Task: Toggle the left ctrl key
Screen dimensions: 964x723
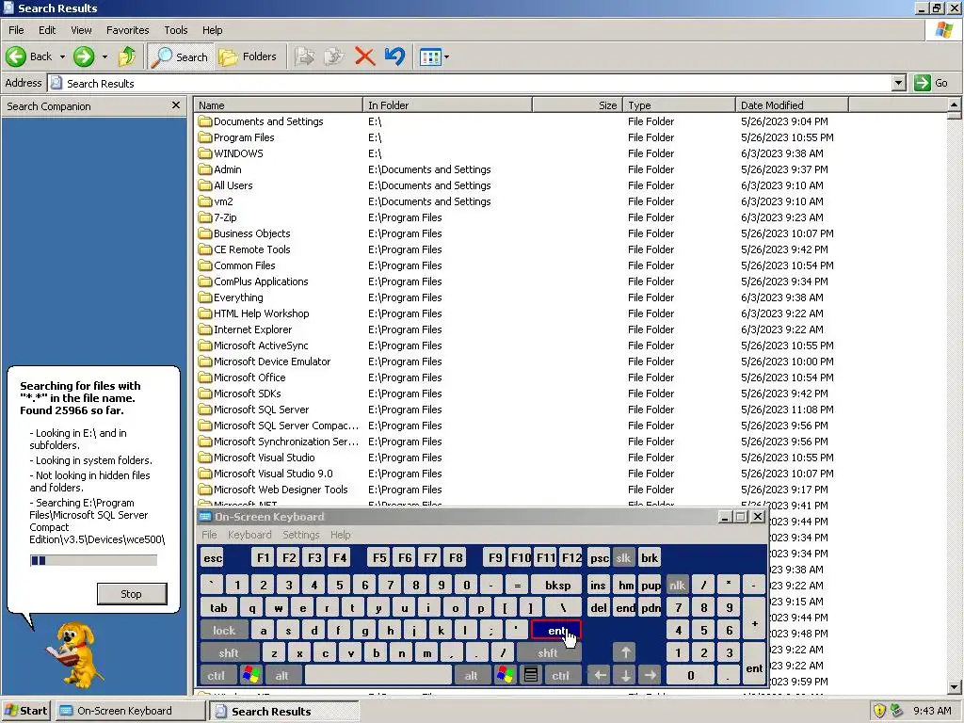Action: [x=217, y=676]
